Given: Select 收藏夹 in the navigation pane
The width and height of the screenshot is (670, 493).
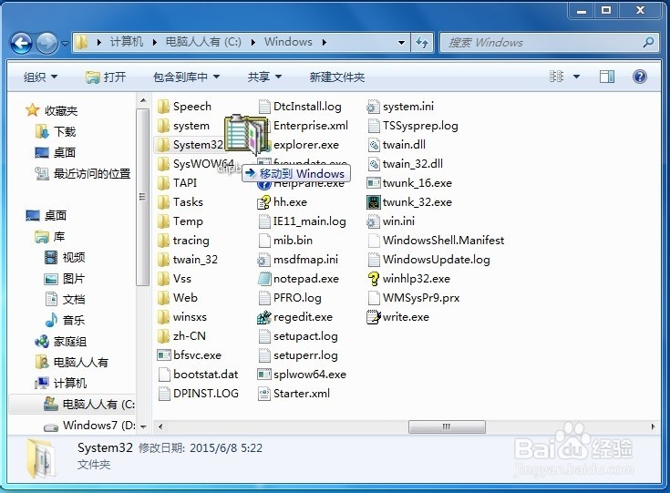Looking at the screenshot, I should point(52,110).
